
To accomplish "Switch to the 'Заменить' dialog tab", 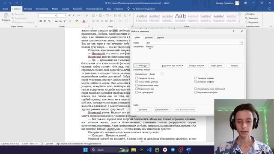I will pyautogui.click(x=149, y=38).
